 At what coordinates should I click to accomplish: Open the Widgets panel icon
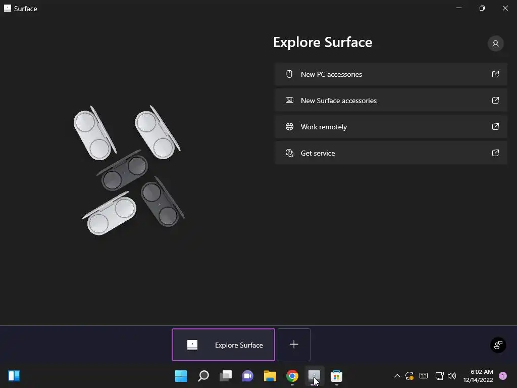(14, 376)
